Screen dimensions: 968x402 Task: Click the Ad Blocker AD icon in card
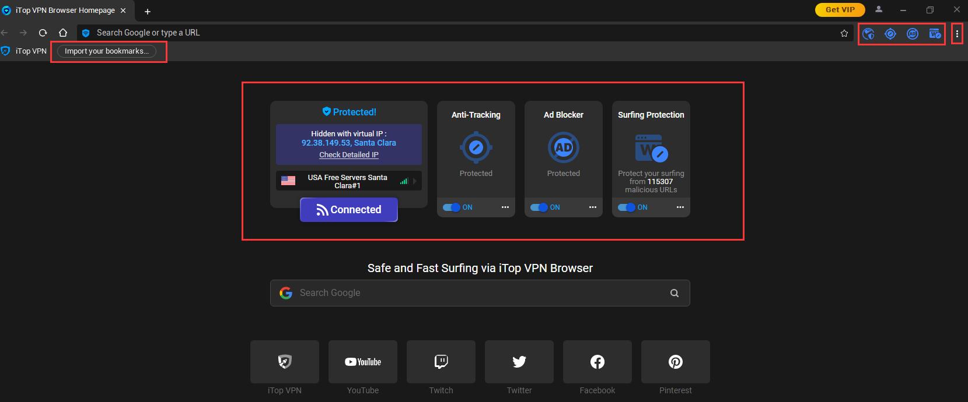(x=564, y=147)
